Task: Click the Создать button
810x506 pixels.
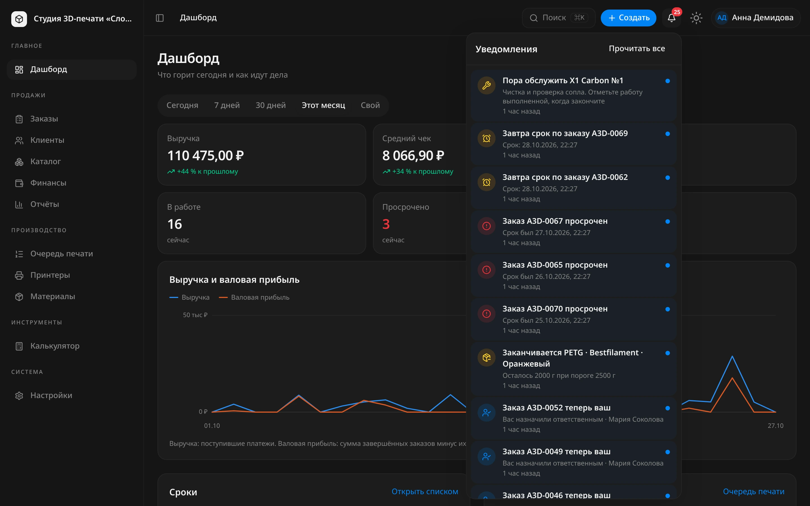Action: (628, 18)
